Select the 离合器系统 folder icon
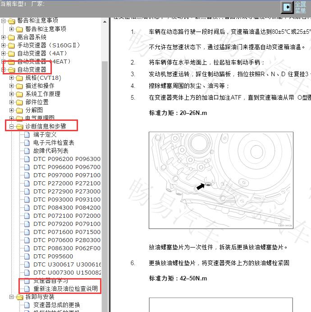The image size is (311, 312). [11, 37]
